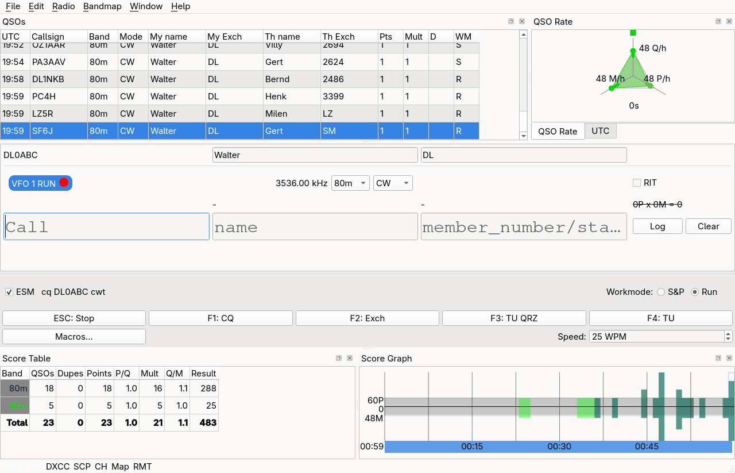Click the Map status bar indicator

[x=120, y=467]
